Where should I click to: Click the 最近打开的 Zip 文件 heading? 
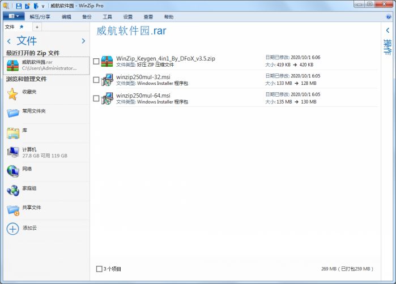tap(33, 53)
